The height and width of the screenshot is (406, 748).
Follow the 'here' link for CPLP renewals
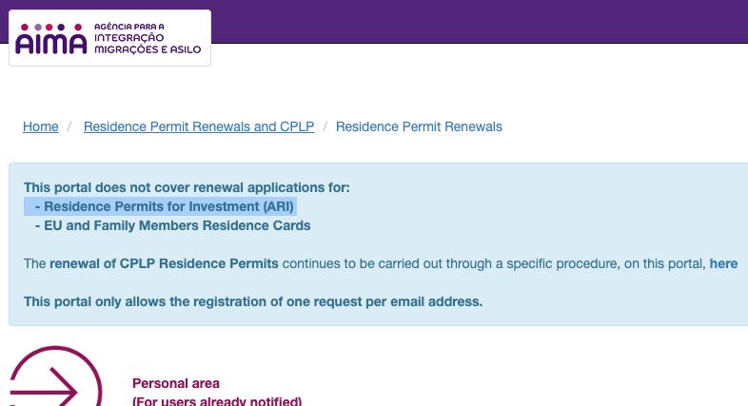point(723,263)
